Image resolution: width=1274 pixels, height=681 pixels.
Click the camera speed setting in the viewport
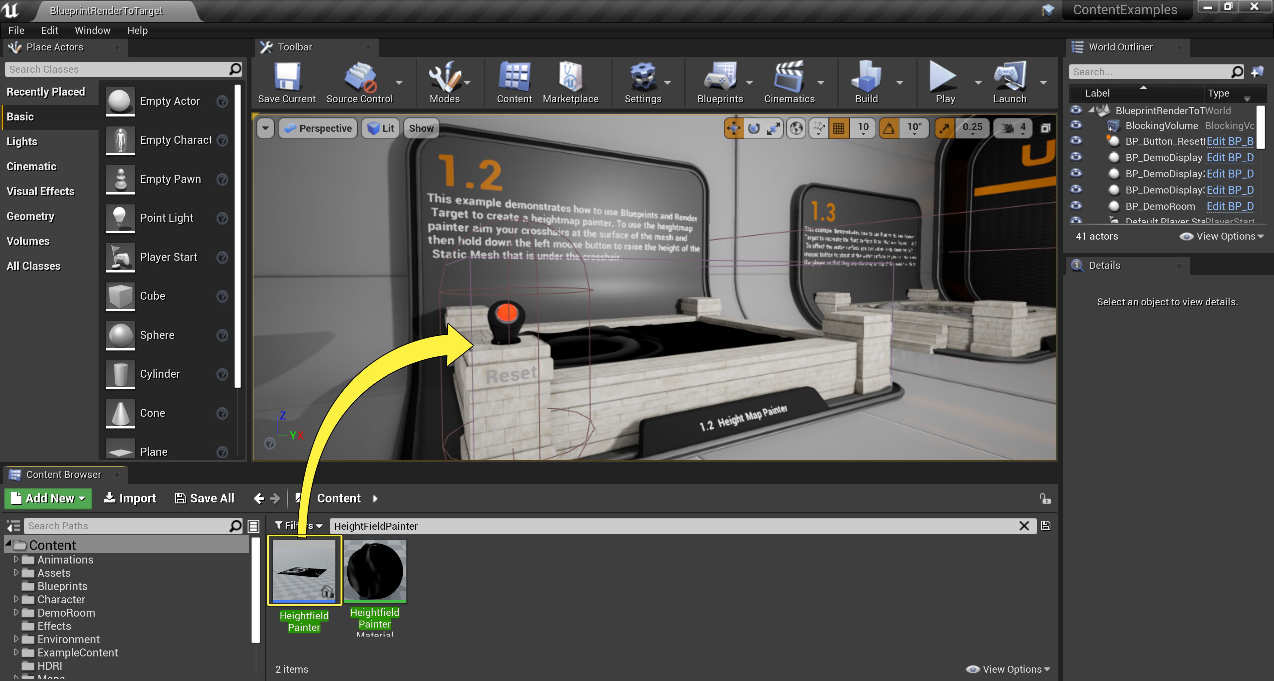pyautogui.click(x=1013, y=128)
